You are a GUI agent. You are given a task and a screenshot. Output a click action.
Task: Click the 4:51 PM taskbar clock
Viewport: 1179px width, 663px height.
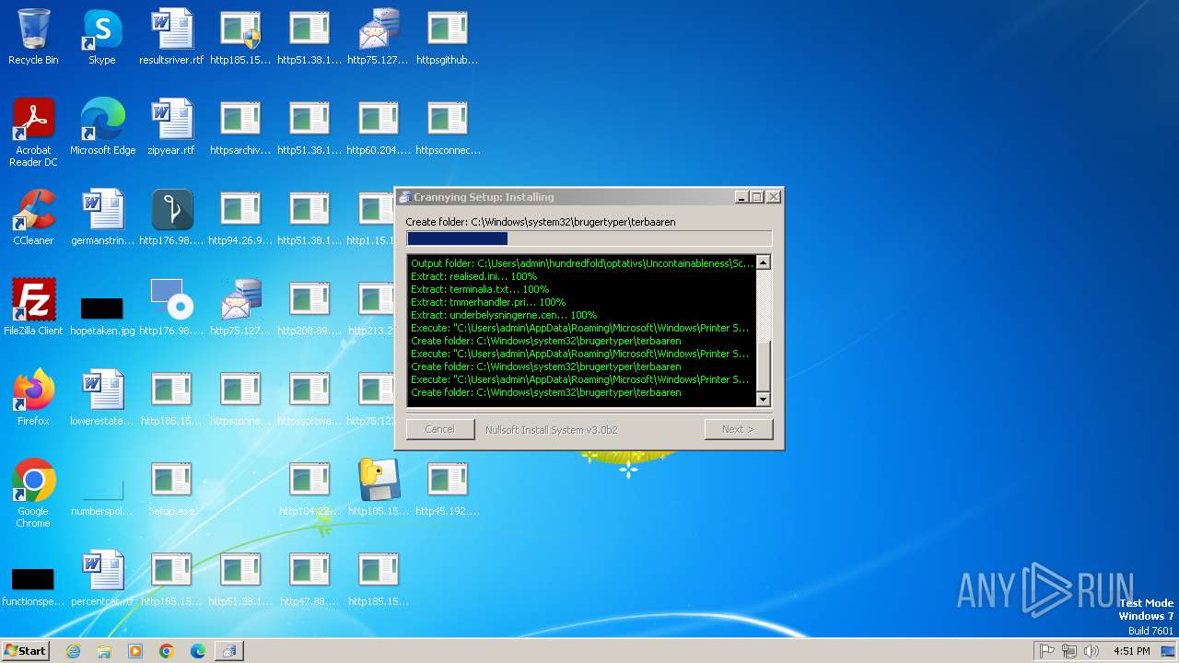pos(1131,651)
